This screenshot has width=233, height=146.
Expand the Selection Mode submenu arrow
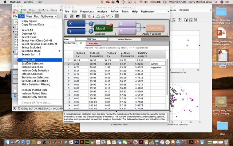click(60, 51)
